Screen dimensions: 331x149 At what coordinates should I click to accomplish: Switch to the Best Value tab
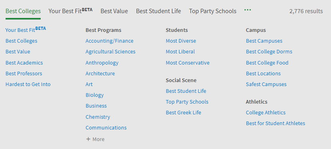tap(114, 11)
